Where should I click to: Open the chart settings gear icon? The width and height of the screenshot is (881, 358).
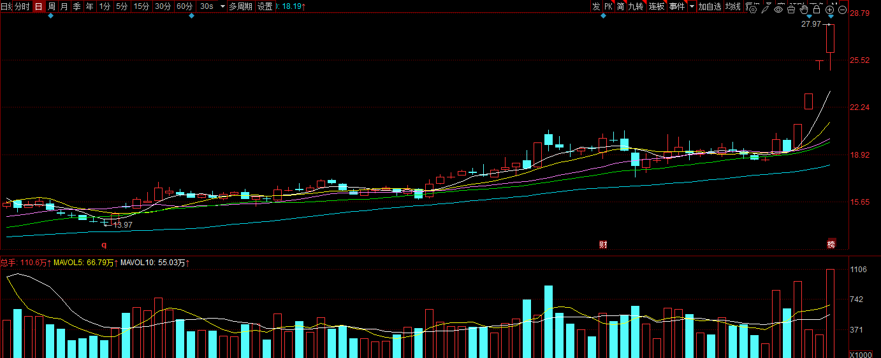pyautogui.click(x=753, y=10)
